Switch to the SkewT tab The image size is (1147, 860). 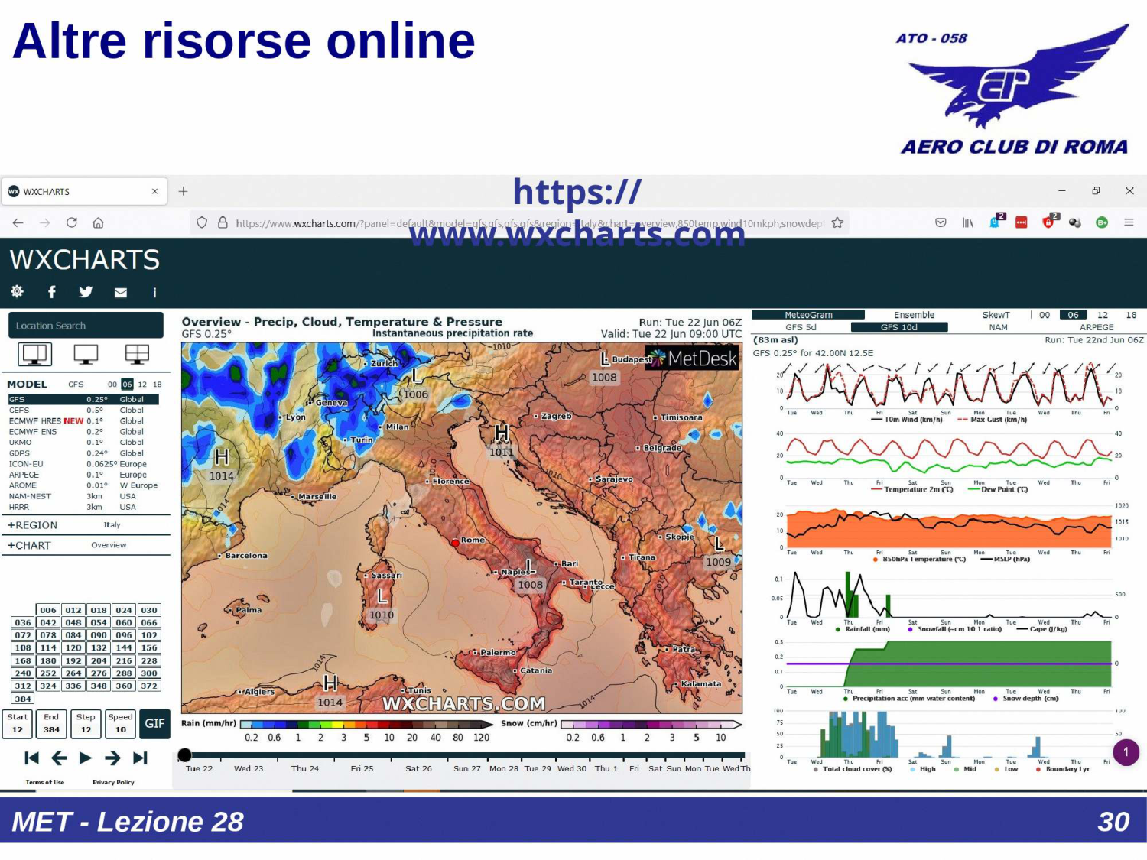click(x=996, y=315)
